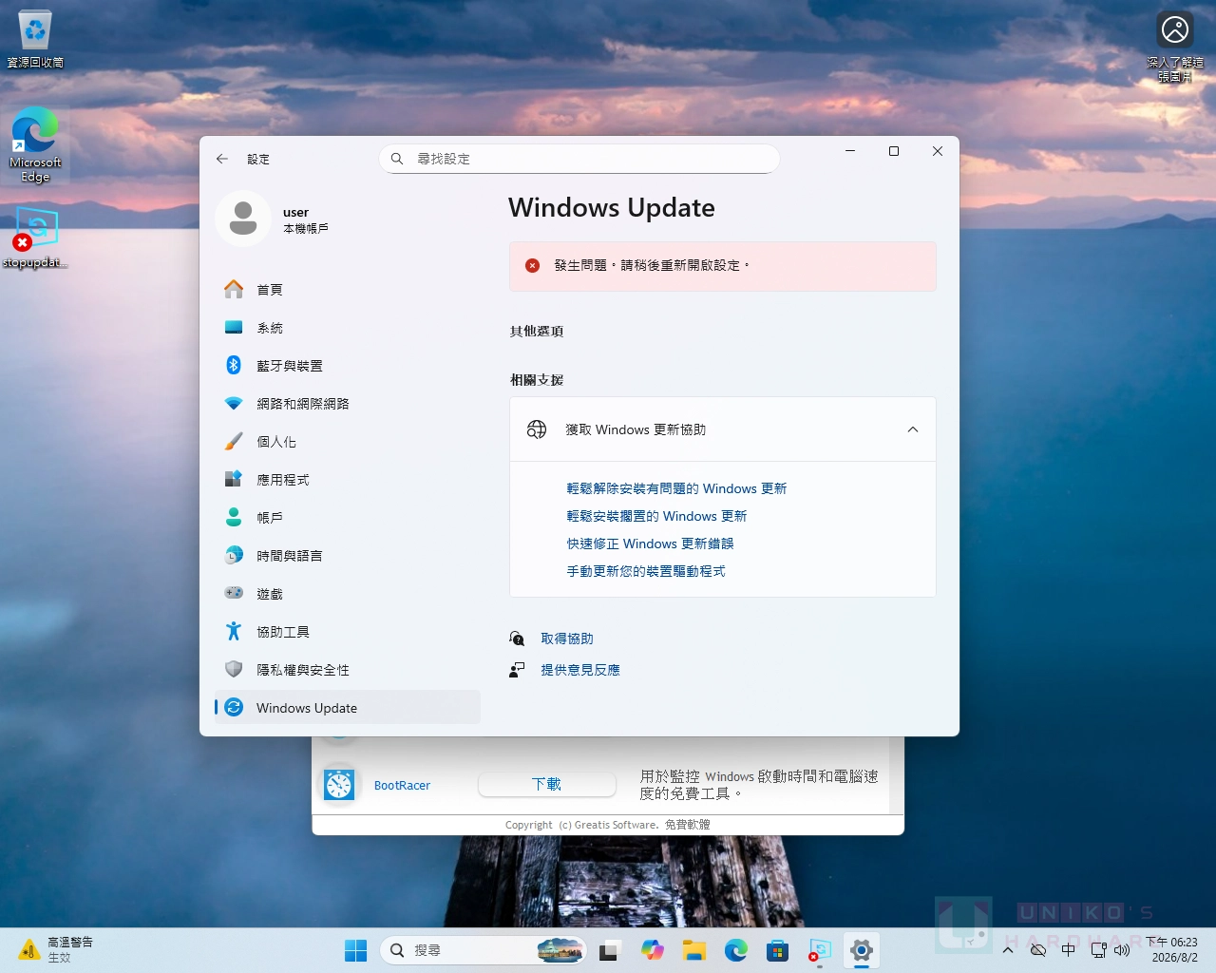Open Task View from the taskbar
Viewport: 1216px width, 973px height.
coord(609,950)
